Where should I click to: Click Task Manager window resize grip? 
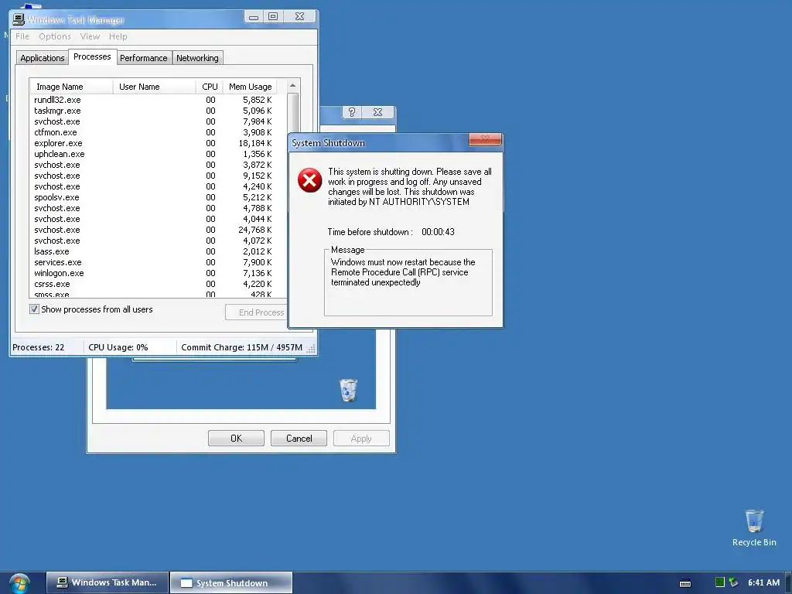point(311,349)
